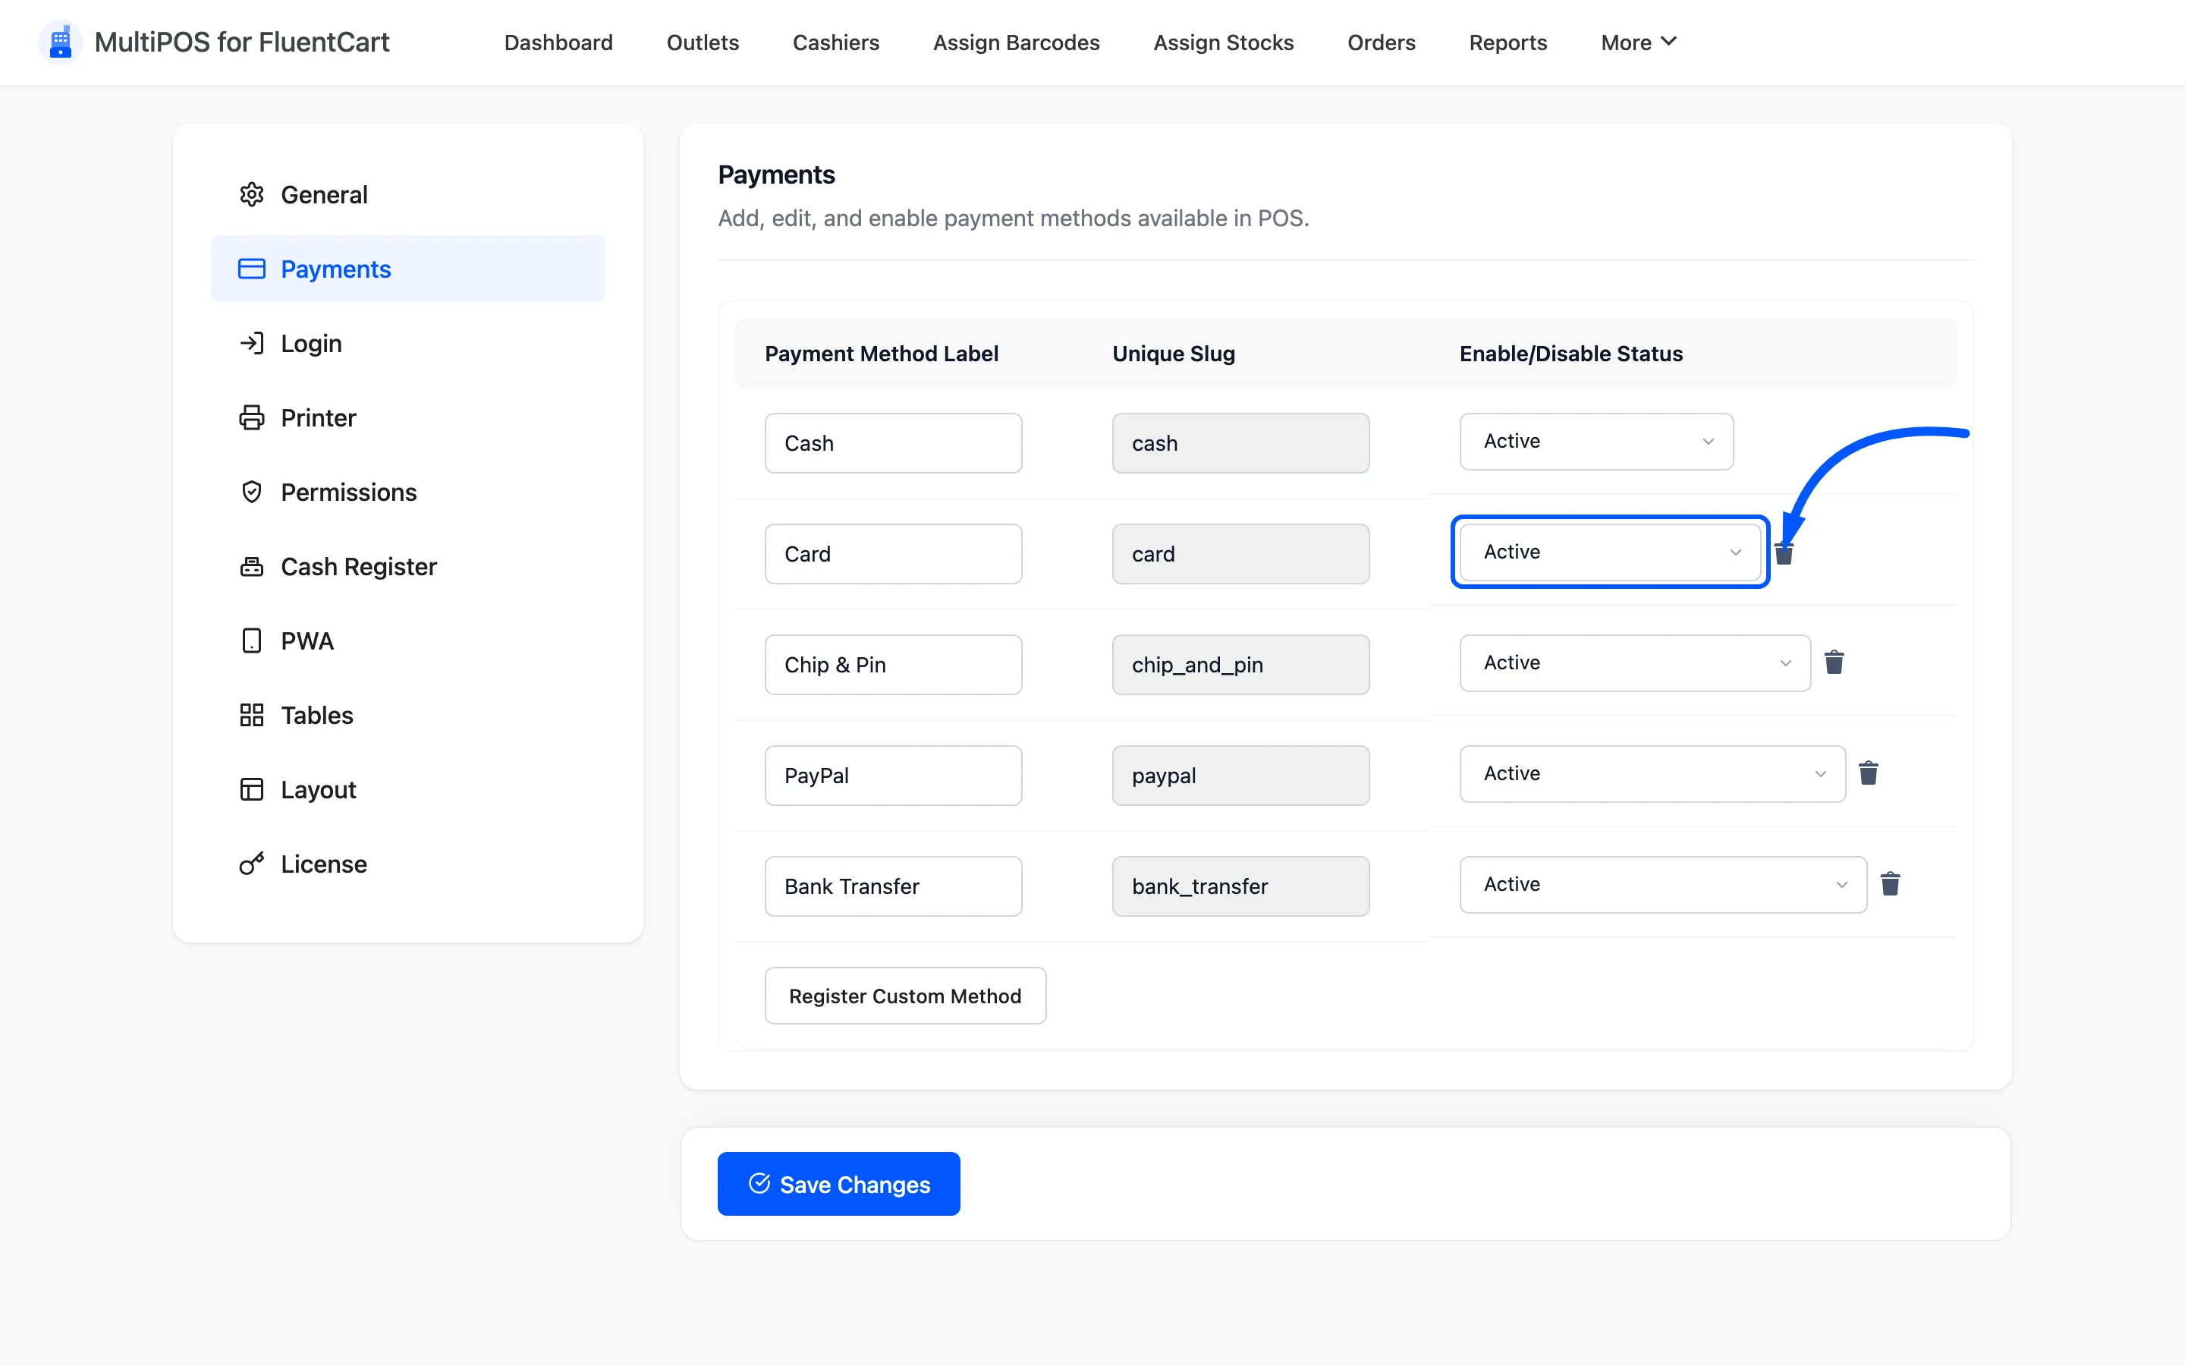The image size is (2185, 1366).
Task: Click the Tables grid icon
Action: pos(251,715)
